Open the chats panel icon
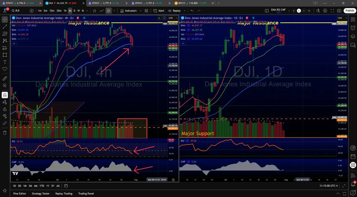This screenshot has height=197, width=357. coord(353,45)
